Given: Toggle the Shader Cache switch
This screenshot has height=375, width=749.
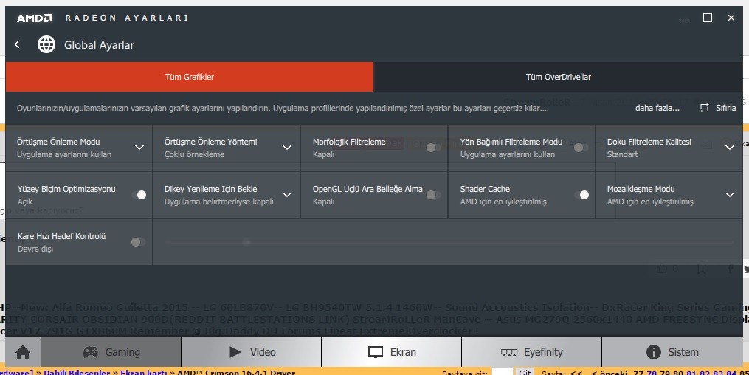Looking at the screenshot, I should pyautogui.click(x=581, y=195).
